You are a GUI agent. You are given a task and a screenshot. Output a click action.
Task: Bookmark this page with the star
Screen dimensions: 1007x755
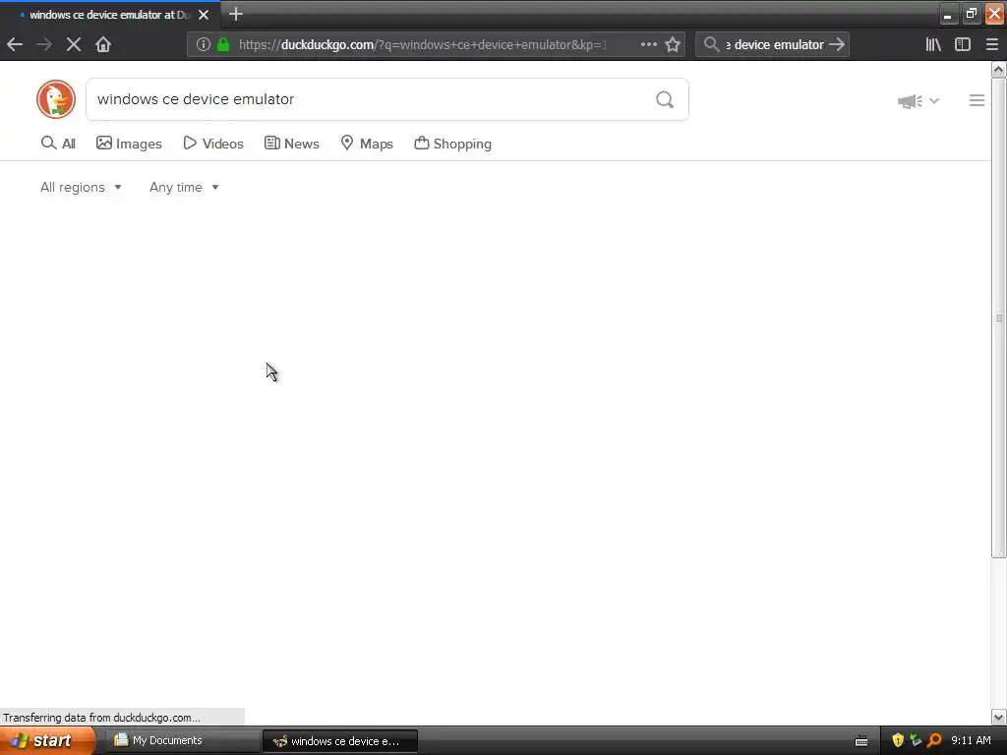click(x=673, y=44)
